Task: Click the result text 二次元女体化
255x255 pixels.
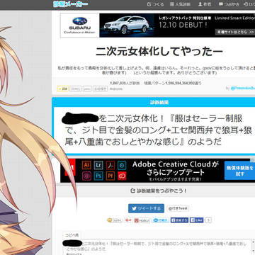Action: coord(133,118)
